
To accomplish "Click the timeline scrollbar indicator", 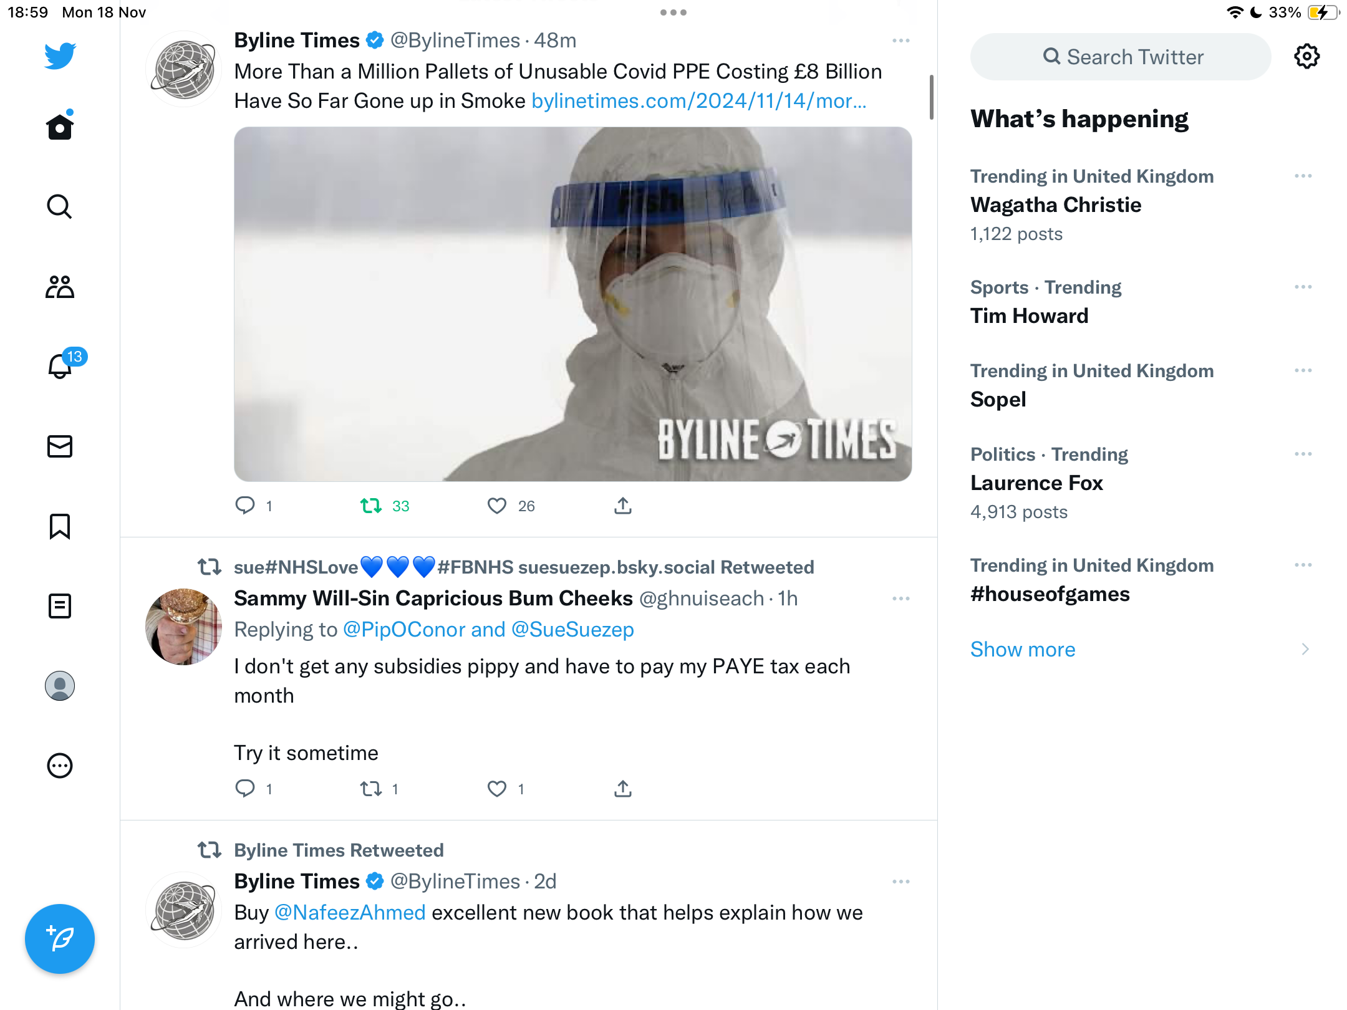I will tap(932, 97).
